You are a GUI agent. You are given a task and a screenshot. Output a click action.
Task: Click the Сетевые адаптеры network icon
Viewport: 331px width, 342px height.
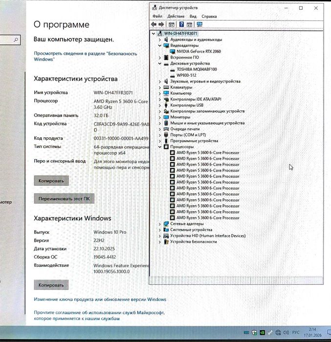click(x=166, y=224)
